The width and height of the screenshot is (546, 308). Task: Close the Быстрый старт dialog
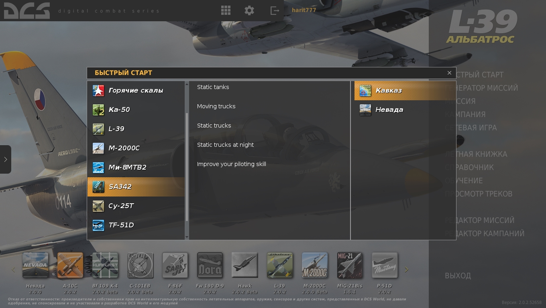(449, 73)
